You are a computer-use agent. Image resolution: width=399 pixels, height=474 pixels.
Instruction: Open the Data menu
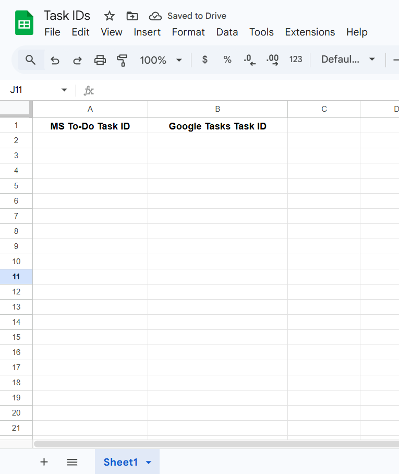tap(227, 32)
